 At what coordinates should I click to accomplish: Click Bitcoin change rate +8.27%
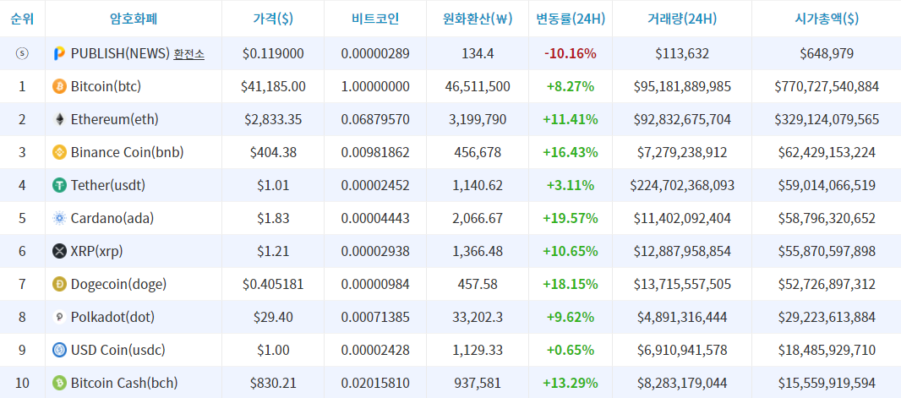tap(571, 87)
